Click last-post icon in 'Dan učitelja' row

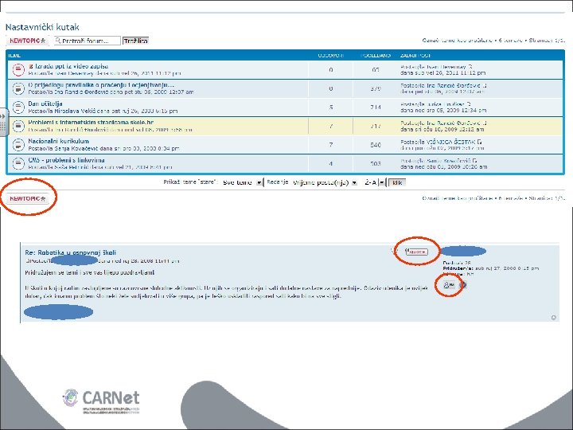[x=469, y=104]
